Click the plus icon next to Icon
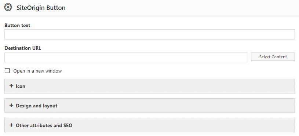 pyautogui.click(x=11, y=86)
